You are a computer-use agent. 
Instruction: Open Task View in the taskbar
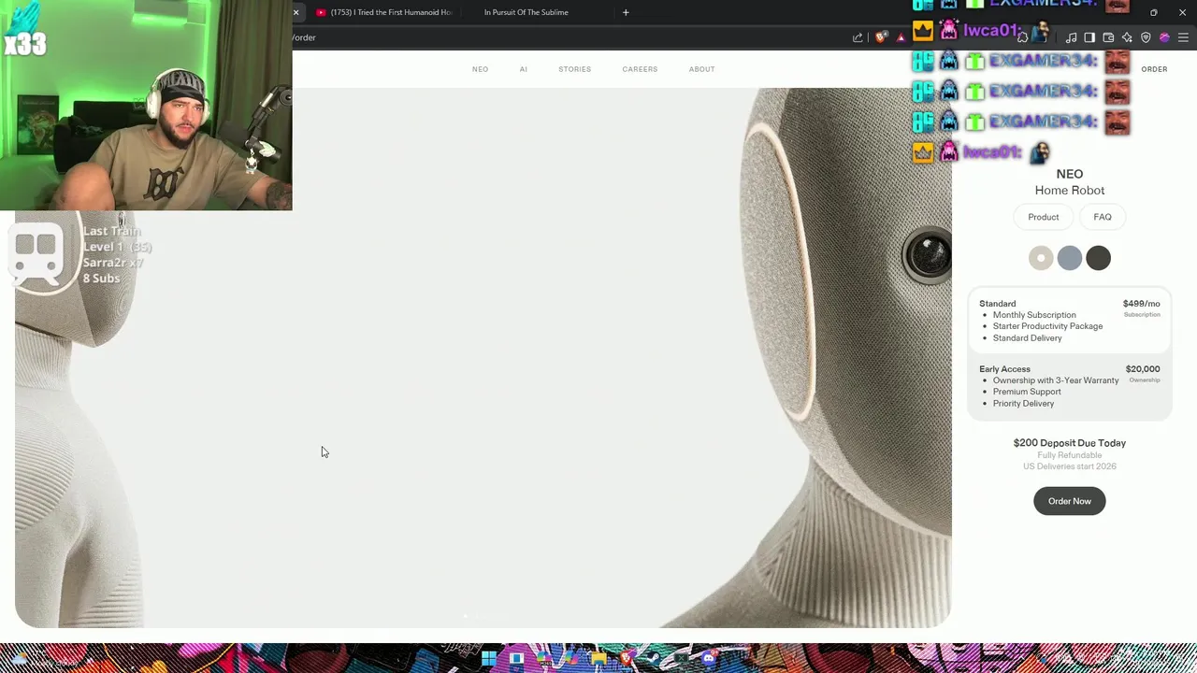(516, 659)
